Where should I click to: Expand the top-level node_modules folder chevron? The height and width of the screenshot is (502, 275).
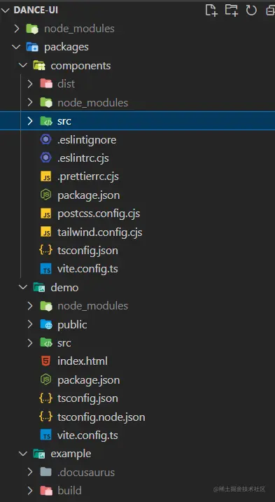17,29
